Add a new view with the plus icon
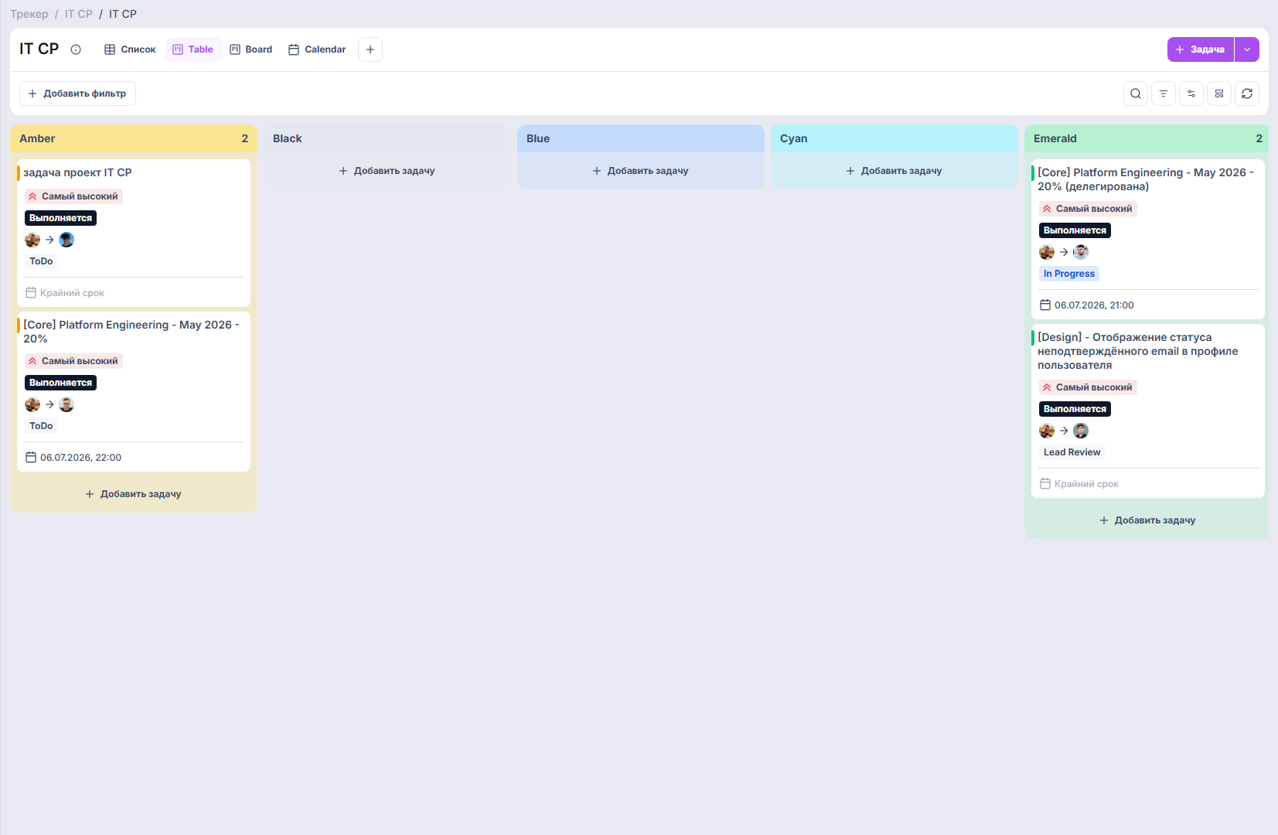The image size is (1278, 835). pyautogui.click(x=370, y=49)
